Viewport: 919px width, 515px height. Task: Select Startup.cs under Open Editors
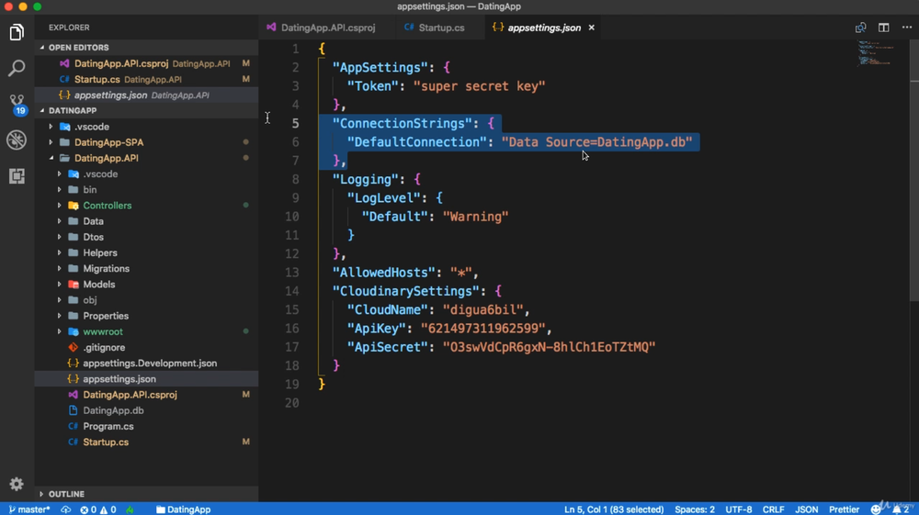click(x=146, y=79)
